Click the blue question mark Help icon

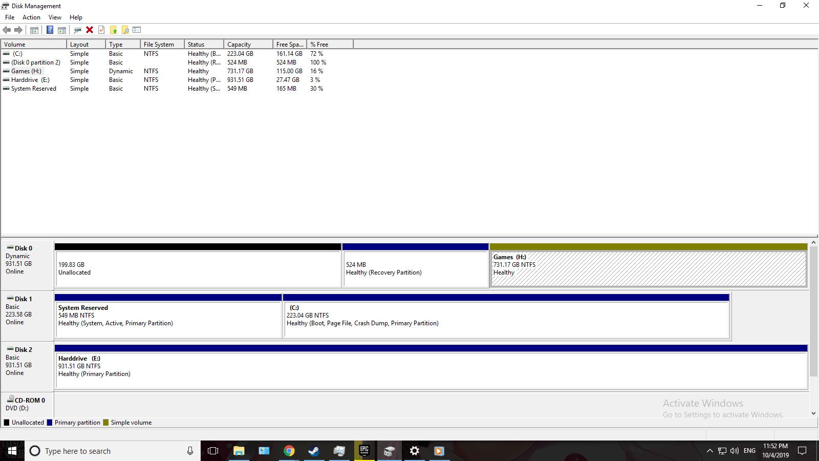50,30
